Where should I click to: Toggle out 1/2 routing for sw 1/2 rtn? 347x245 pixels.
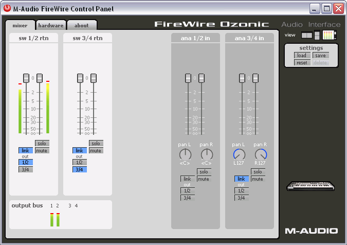coord(26,162)
